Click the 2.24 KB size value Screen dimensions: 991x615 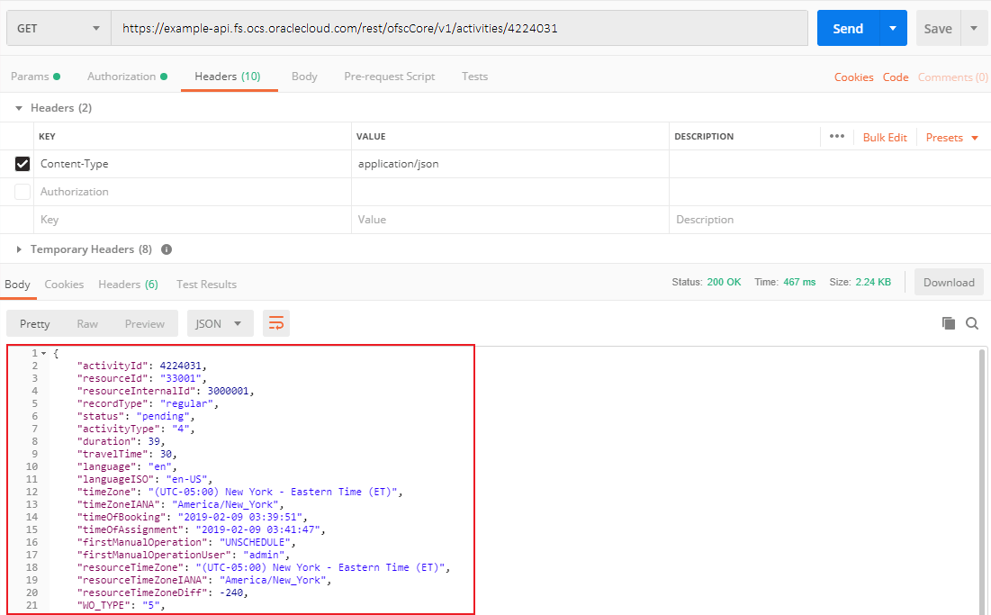[873, 283]
